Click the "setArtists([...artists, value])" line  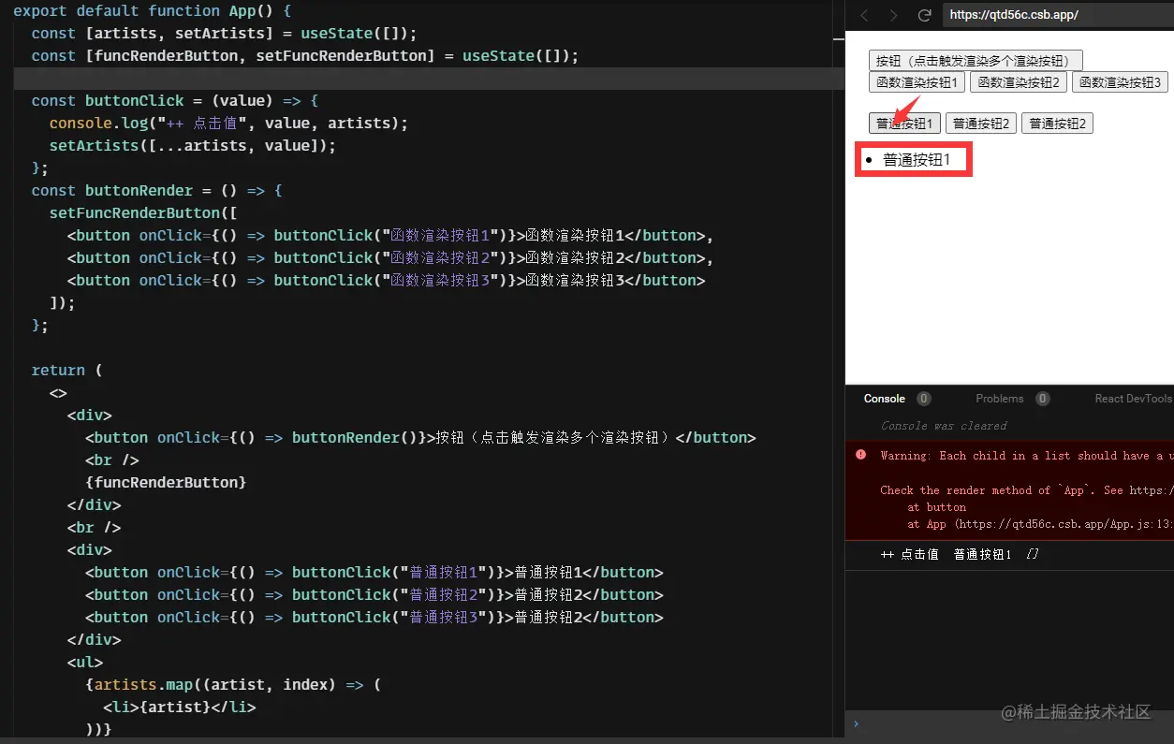[x=192, y=146]
